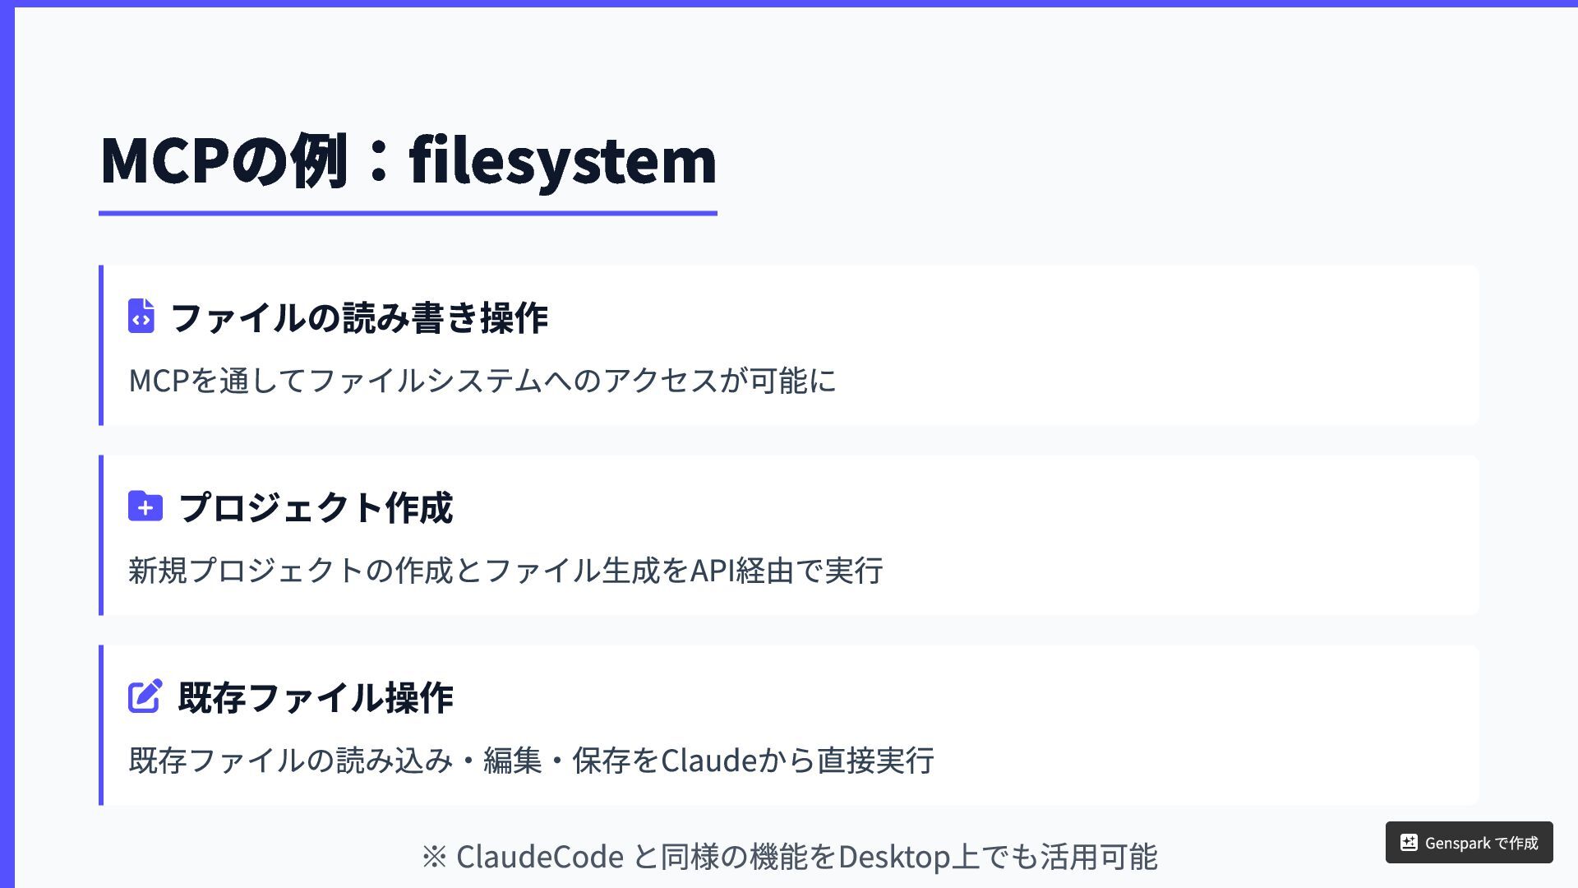This screenshot has width=1578, height=888.
Task: Click the file code icon beside ファイルの読み書き操作
Action: tap(141, 317)
